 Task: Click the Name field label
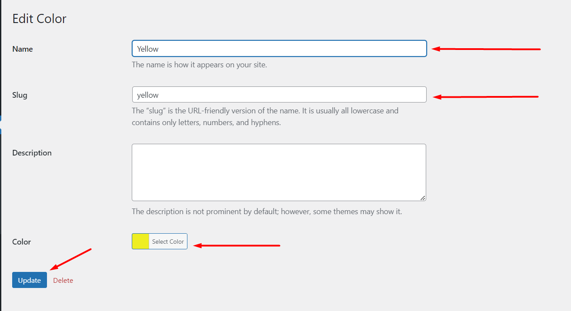tap(23, 49)
